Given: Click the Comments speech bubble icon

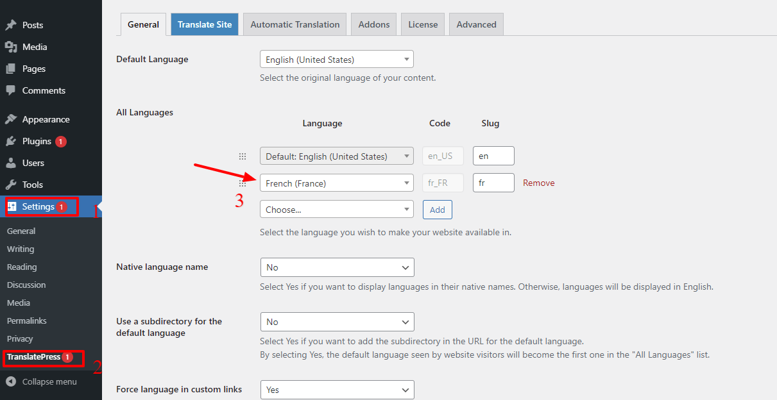Looking at the screenshot, I should point(10,90).
